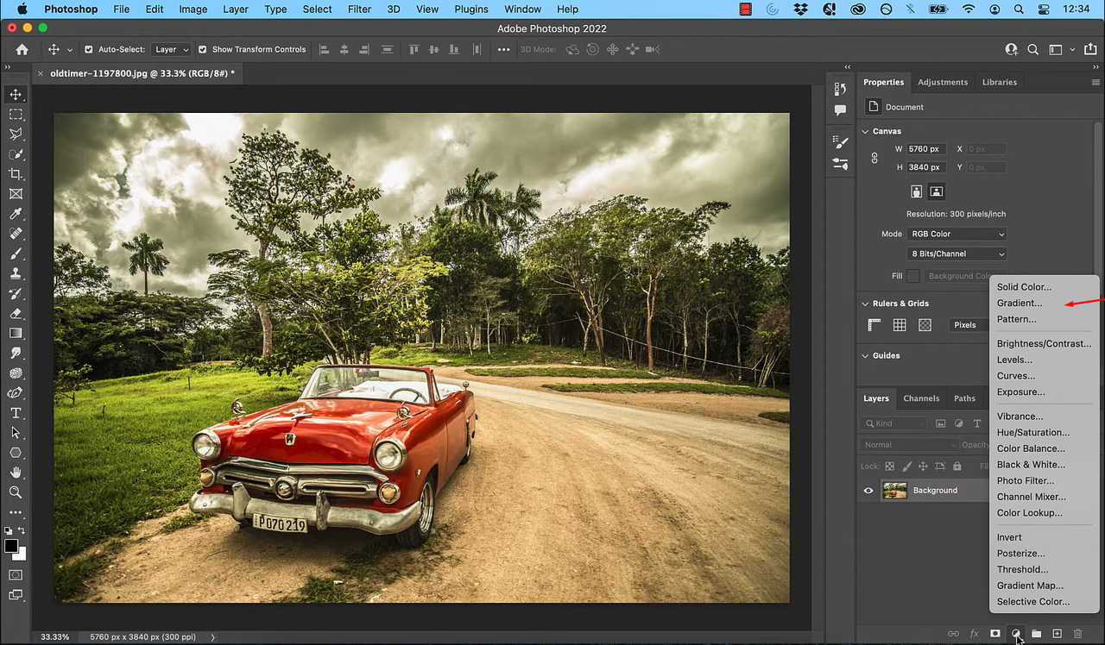Image resolution: width=1105 pixels, height=645 pixels.
Task: Disable Show Transform Controls
Action: pyautogui.click(x=202, y=49)
